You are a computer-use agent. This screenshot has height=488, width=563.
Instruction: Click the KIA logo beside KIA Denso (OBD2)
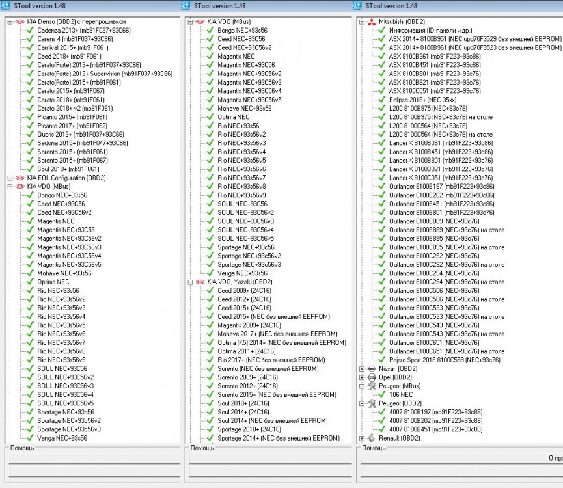point(20,21)
